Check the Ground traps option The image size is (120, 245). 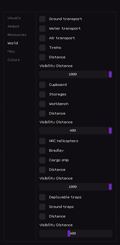click(42, 207)
